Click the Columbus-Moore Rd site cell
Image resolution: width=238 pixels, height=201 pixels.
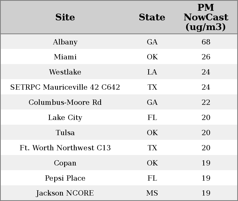[x=65, y=102]
